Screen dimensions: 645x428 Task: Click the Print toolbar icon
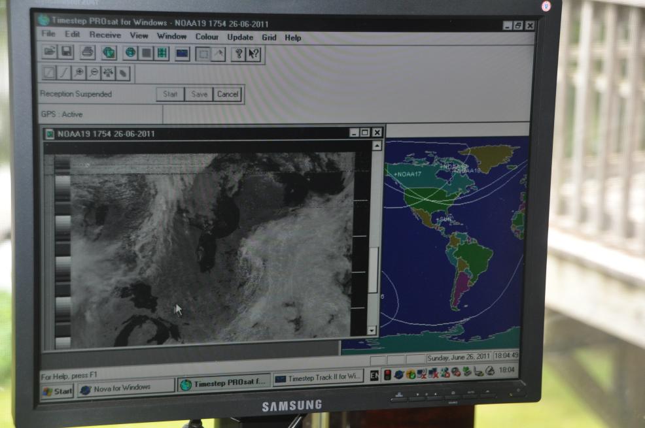click(87, 52)
